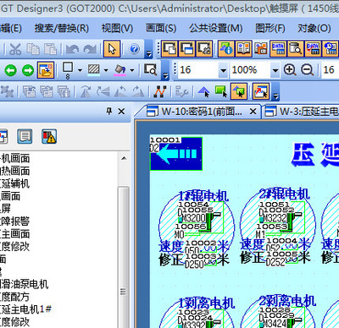Click the Cut scissors icon
Viewport: 339px width, 328px height.
[15, 49]
